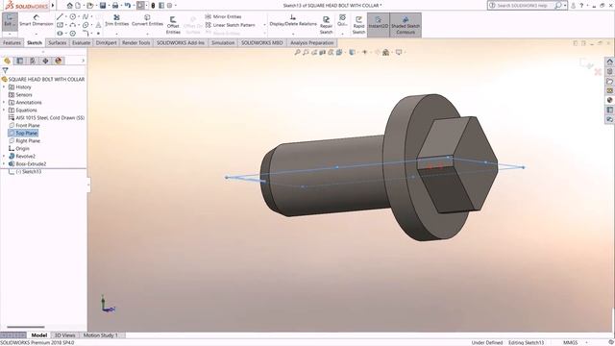Open the Linear Sketch Pattern dropdown arrow
This screenshot has height=346, width=615.
[x=264, y=25]
